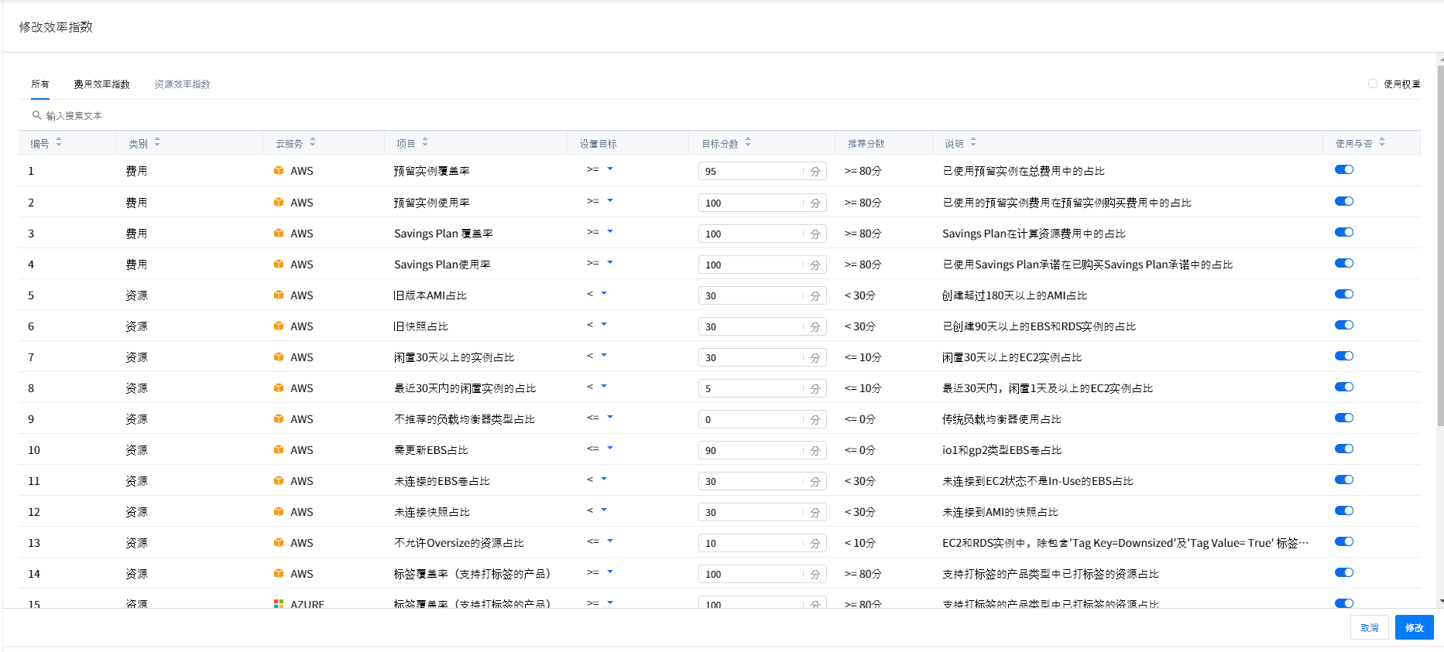The image size is (1444, 652).
Task: Click the 修改 button
Action: click(x=1414, y=627)
